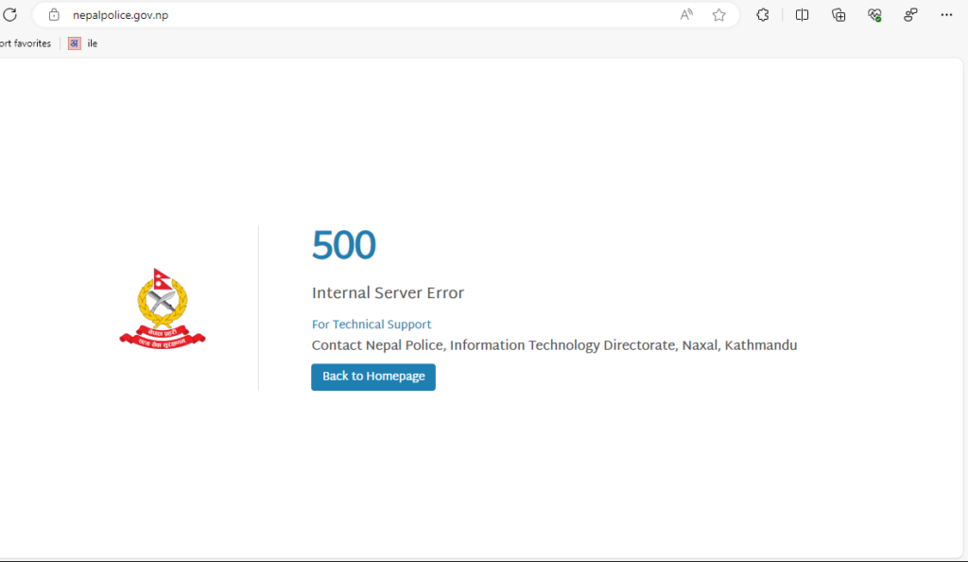Click the red favicon of 'ile' bookmark
968x562 pixels.
pyautogui.click(x=75, y=44)
